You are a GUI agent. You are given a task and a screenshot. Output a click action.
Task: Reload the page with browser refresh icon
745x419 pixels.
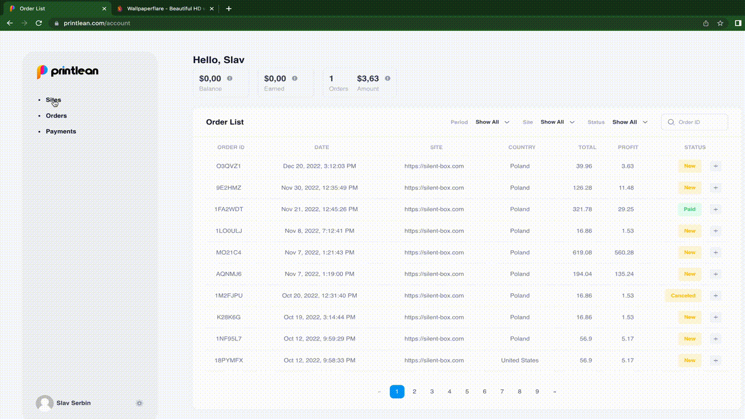pos(39,23)
